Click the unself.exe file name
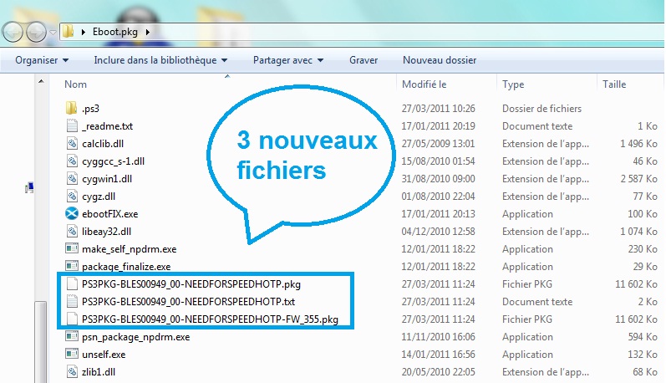Image resolution: width=666 pixels, height=383 pixels. click(104, 354)
